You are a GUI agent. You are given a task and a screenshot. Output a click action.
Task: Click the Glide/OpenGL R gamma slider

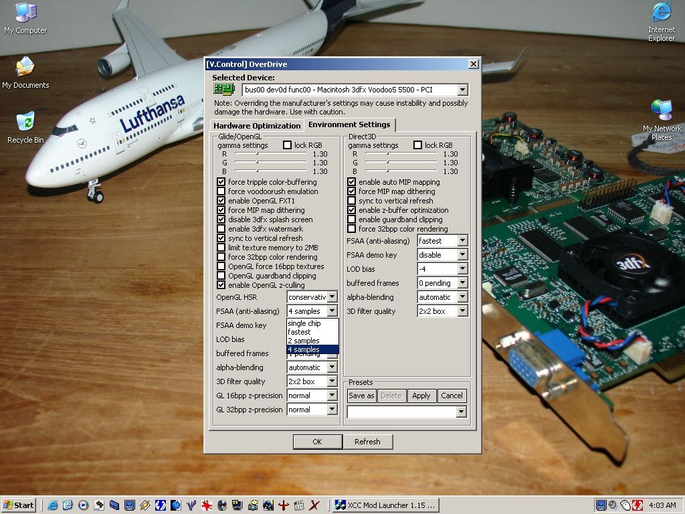(270, 153)
